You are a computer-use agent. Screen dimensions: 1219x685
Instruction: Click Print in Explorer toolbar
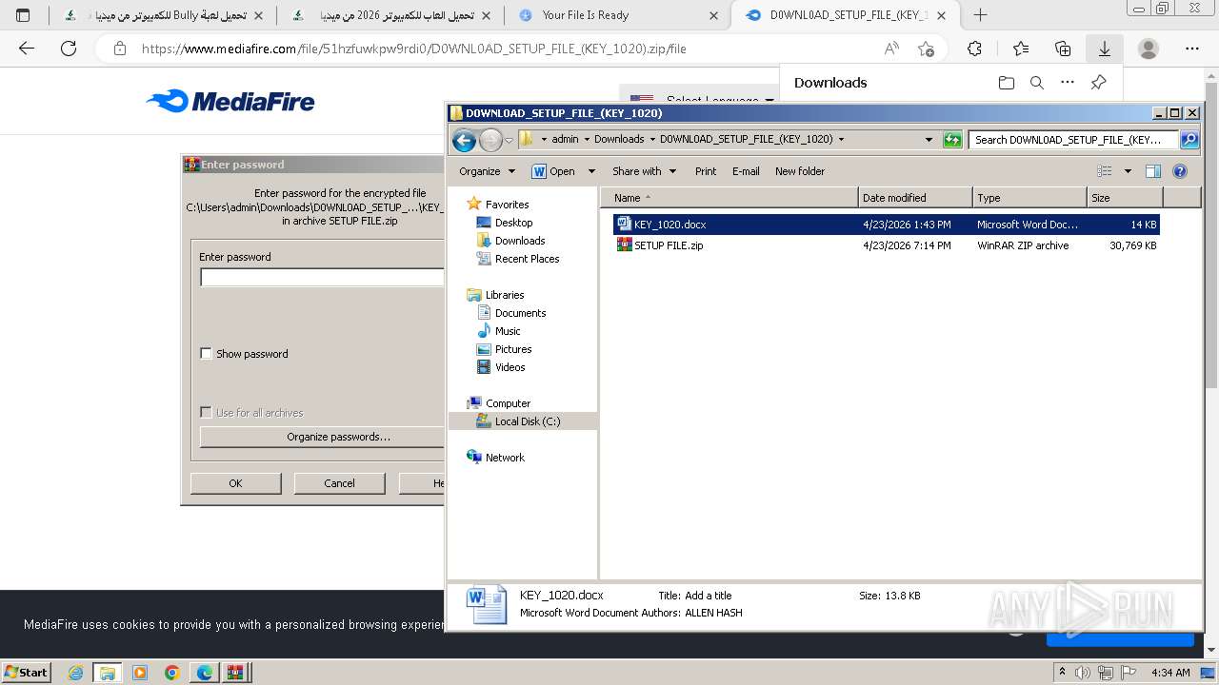[x=706, y=172]
